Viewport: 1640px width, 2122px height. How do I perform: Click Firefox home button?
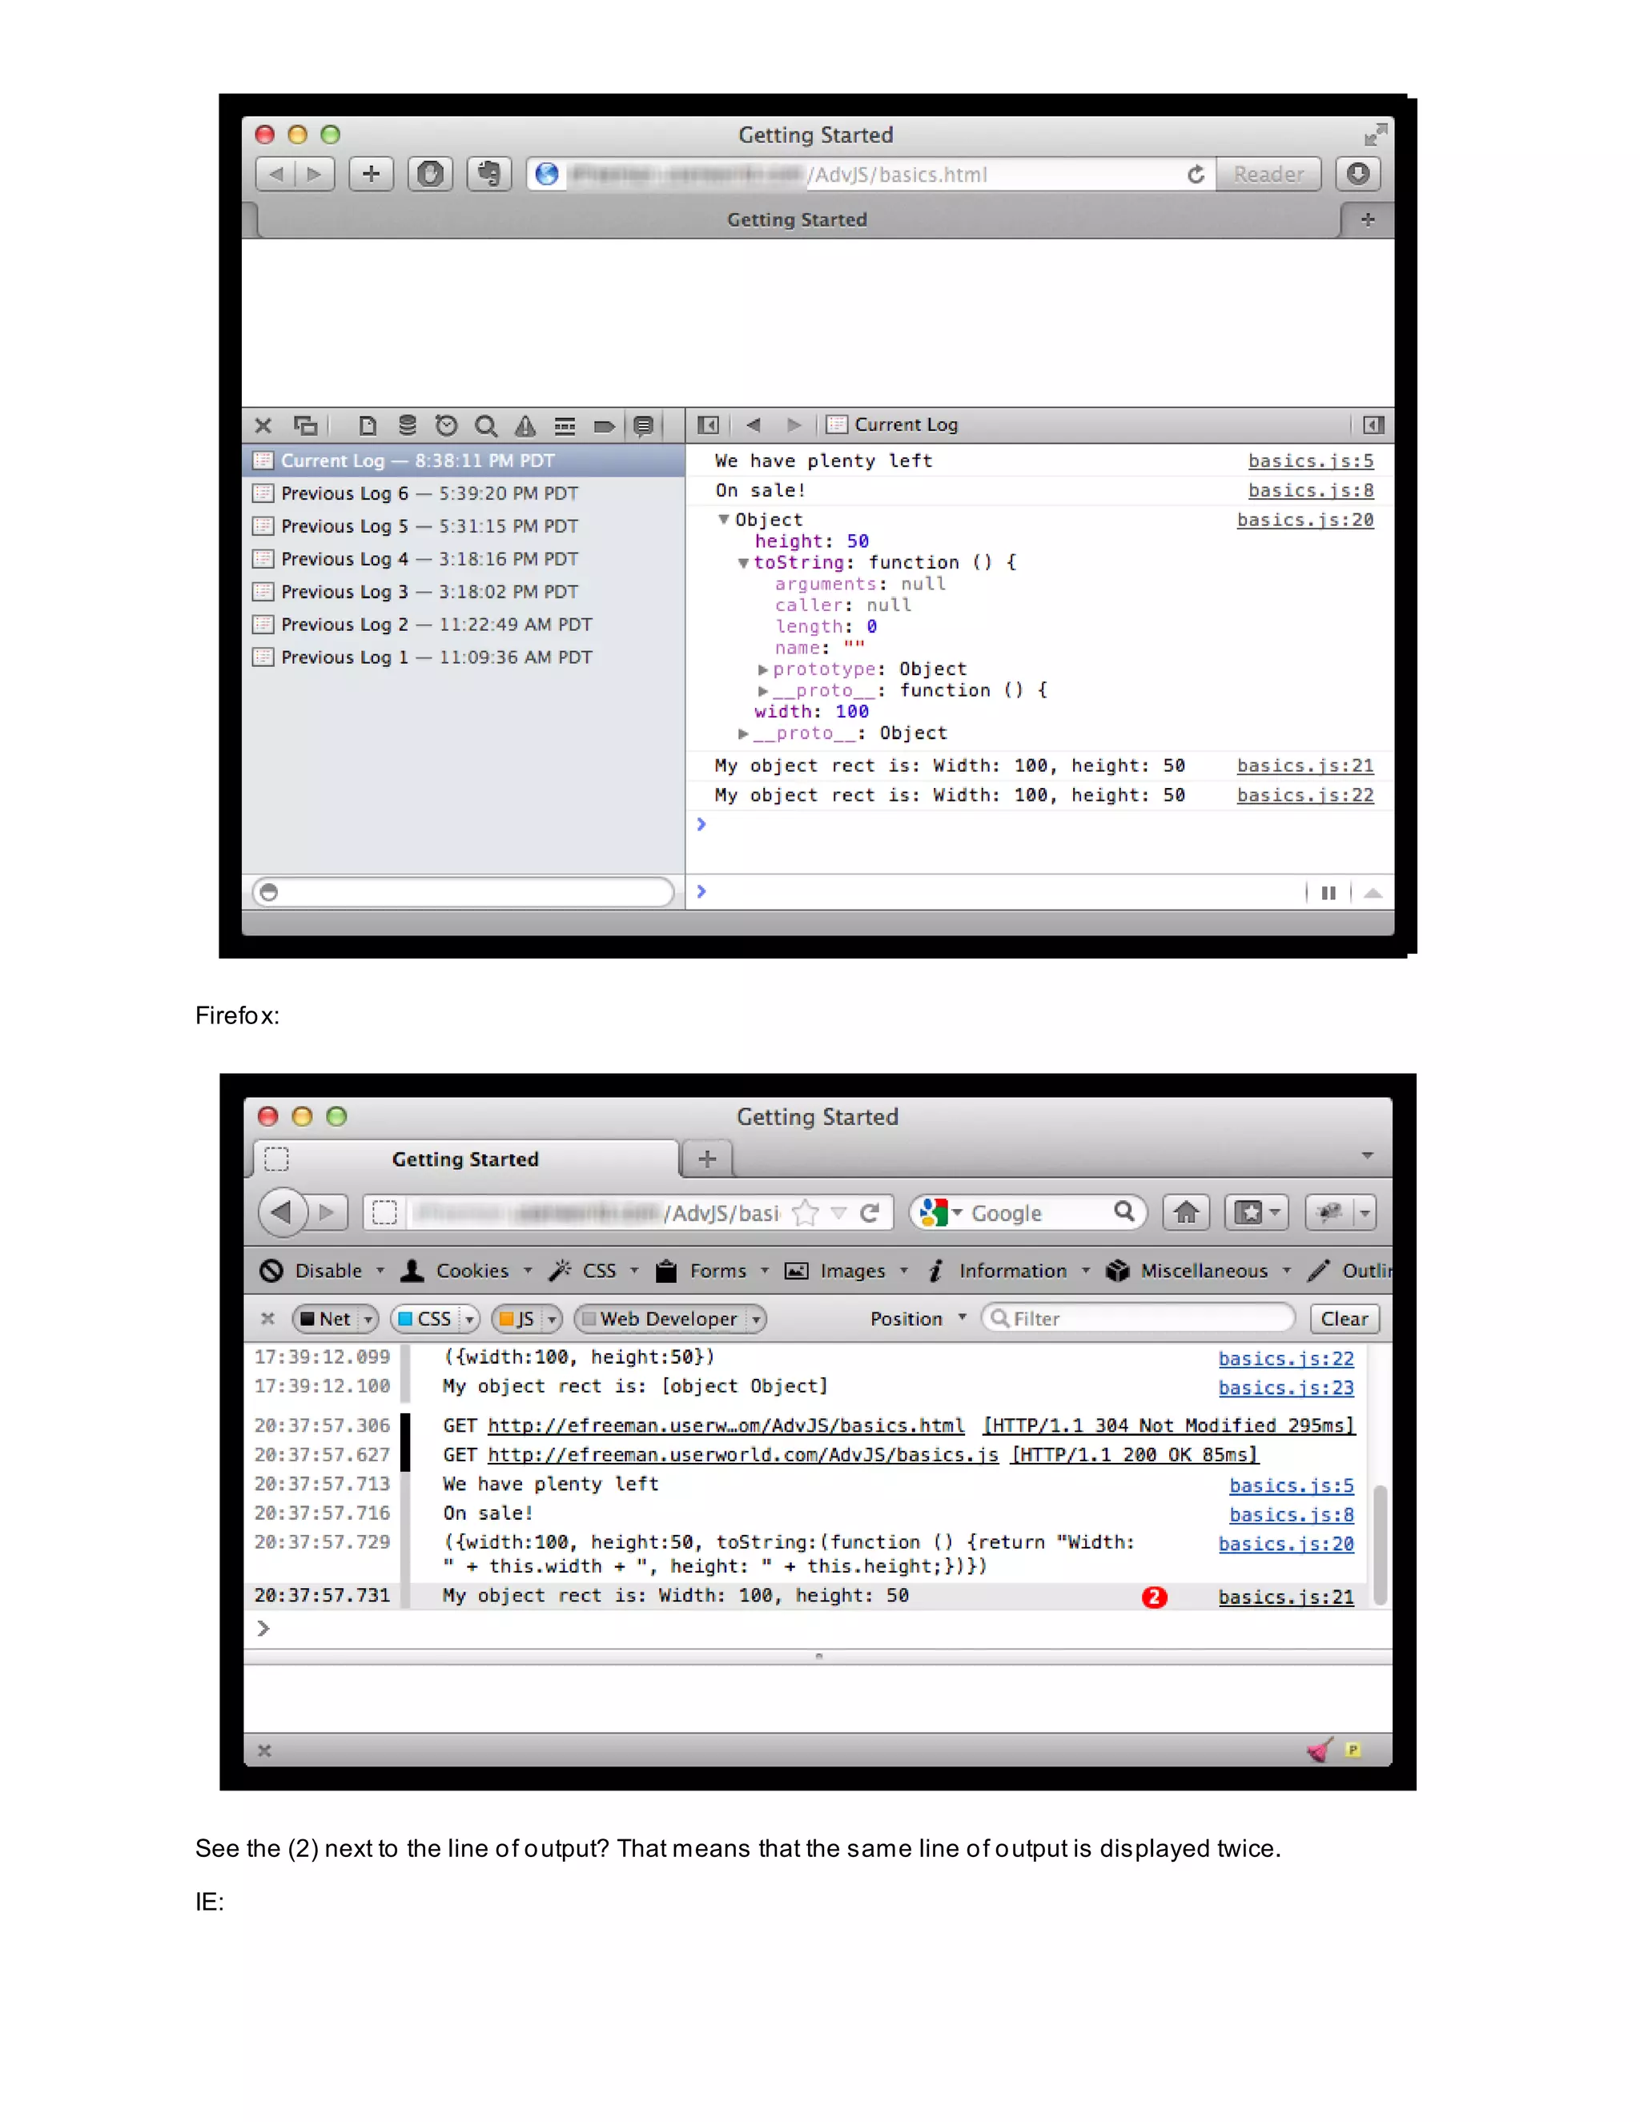click(x=1185, y=1212)
